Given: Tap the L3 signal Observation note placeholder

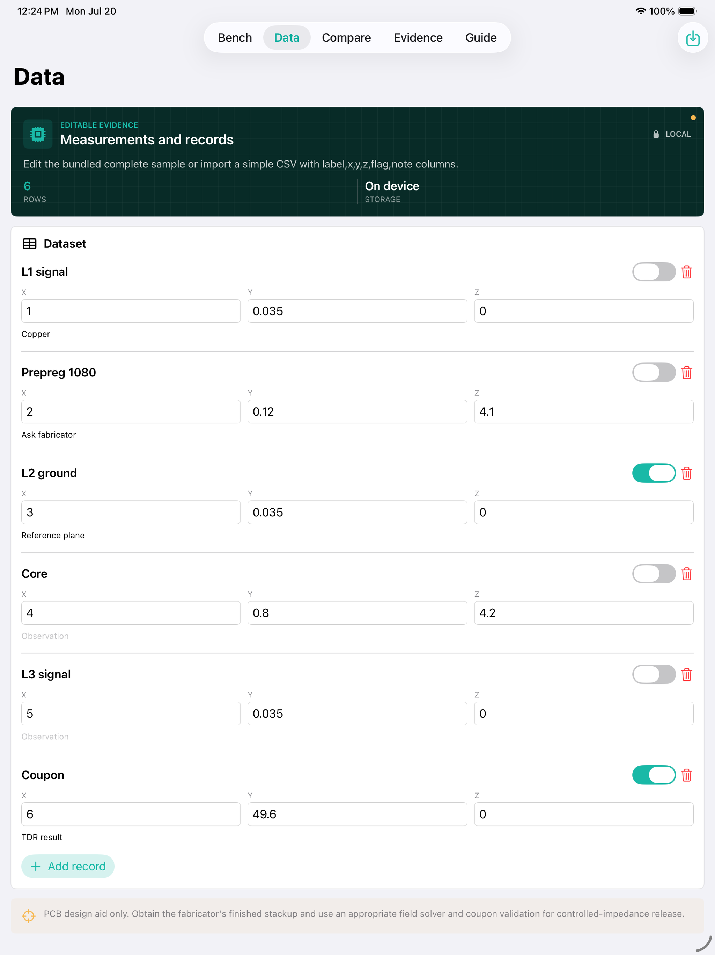Looking at the screenshot, I should click(45, 737).
